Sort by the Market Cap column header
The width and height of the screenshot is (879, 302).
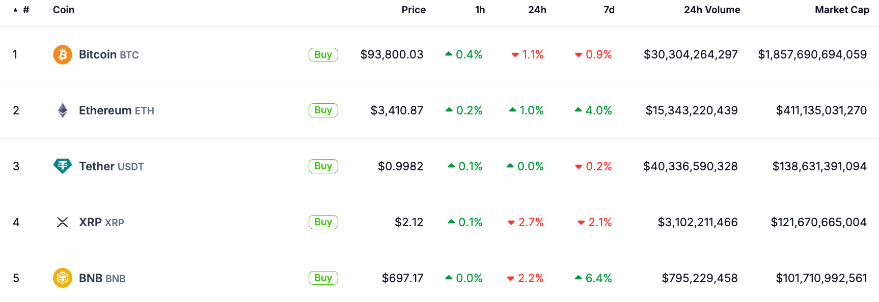(x=841, y=10)
